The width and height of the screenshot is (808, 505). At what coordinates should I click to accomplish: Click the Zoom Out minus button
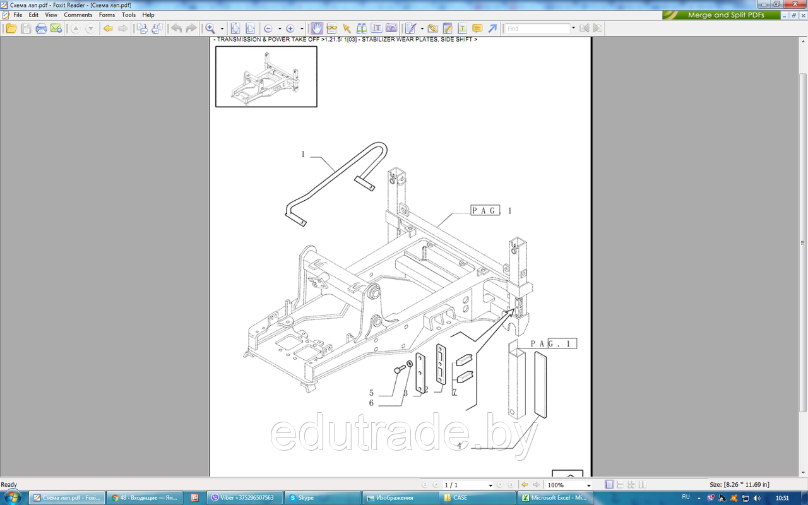point(268,28)
